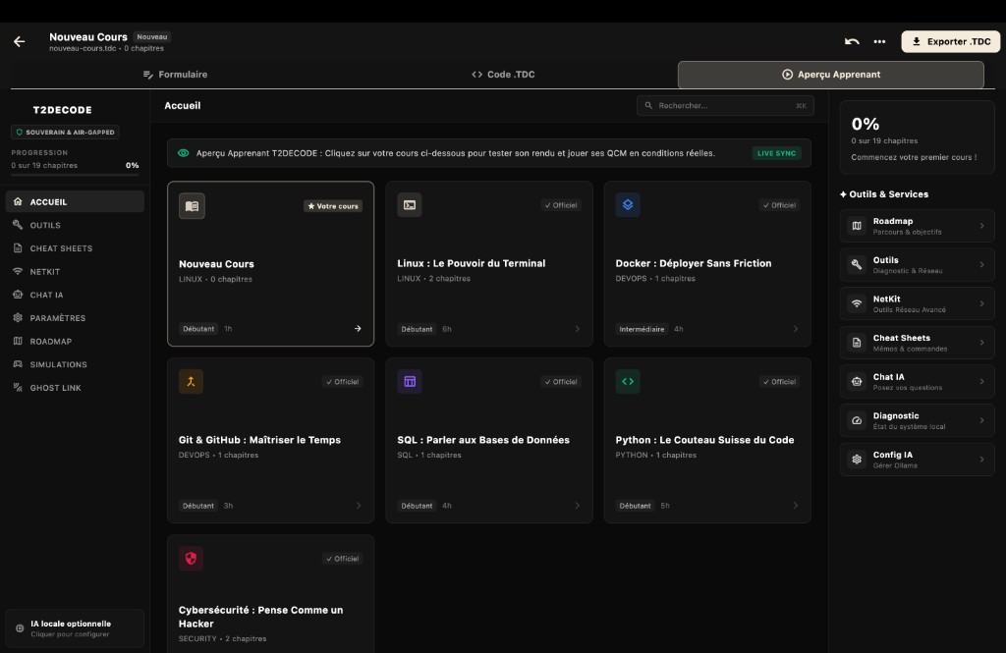
Task: Select the Aperçu Apprenant tab
Action: 831,75
